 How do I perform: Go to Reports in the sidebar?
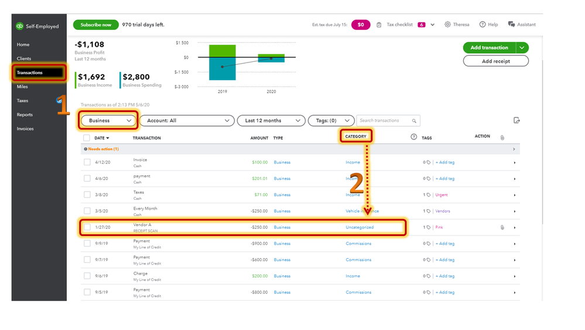(25, 114)
